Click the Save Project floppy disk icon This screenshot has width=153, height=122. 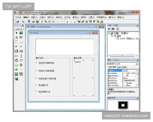click(x=37, y=22)
